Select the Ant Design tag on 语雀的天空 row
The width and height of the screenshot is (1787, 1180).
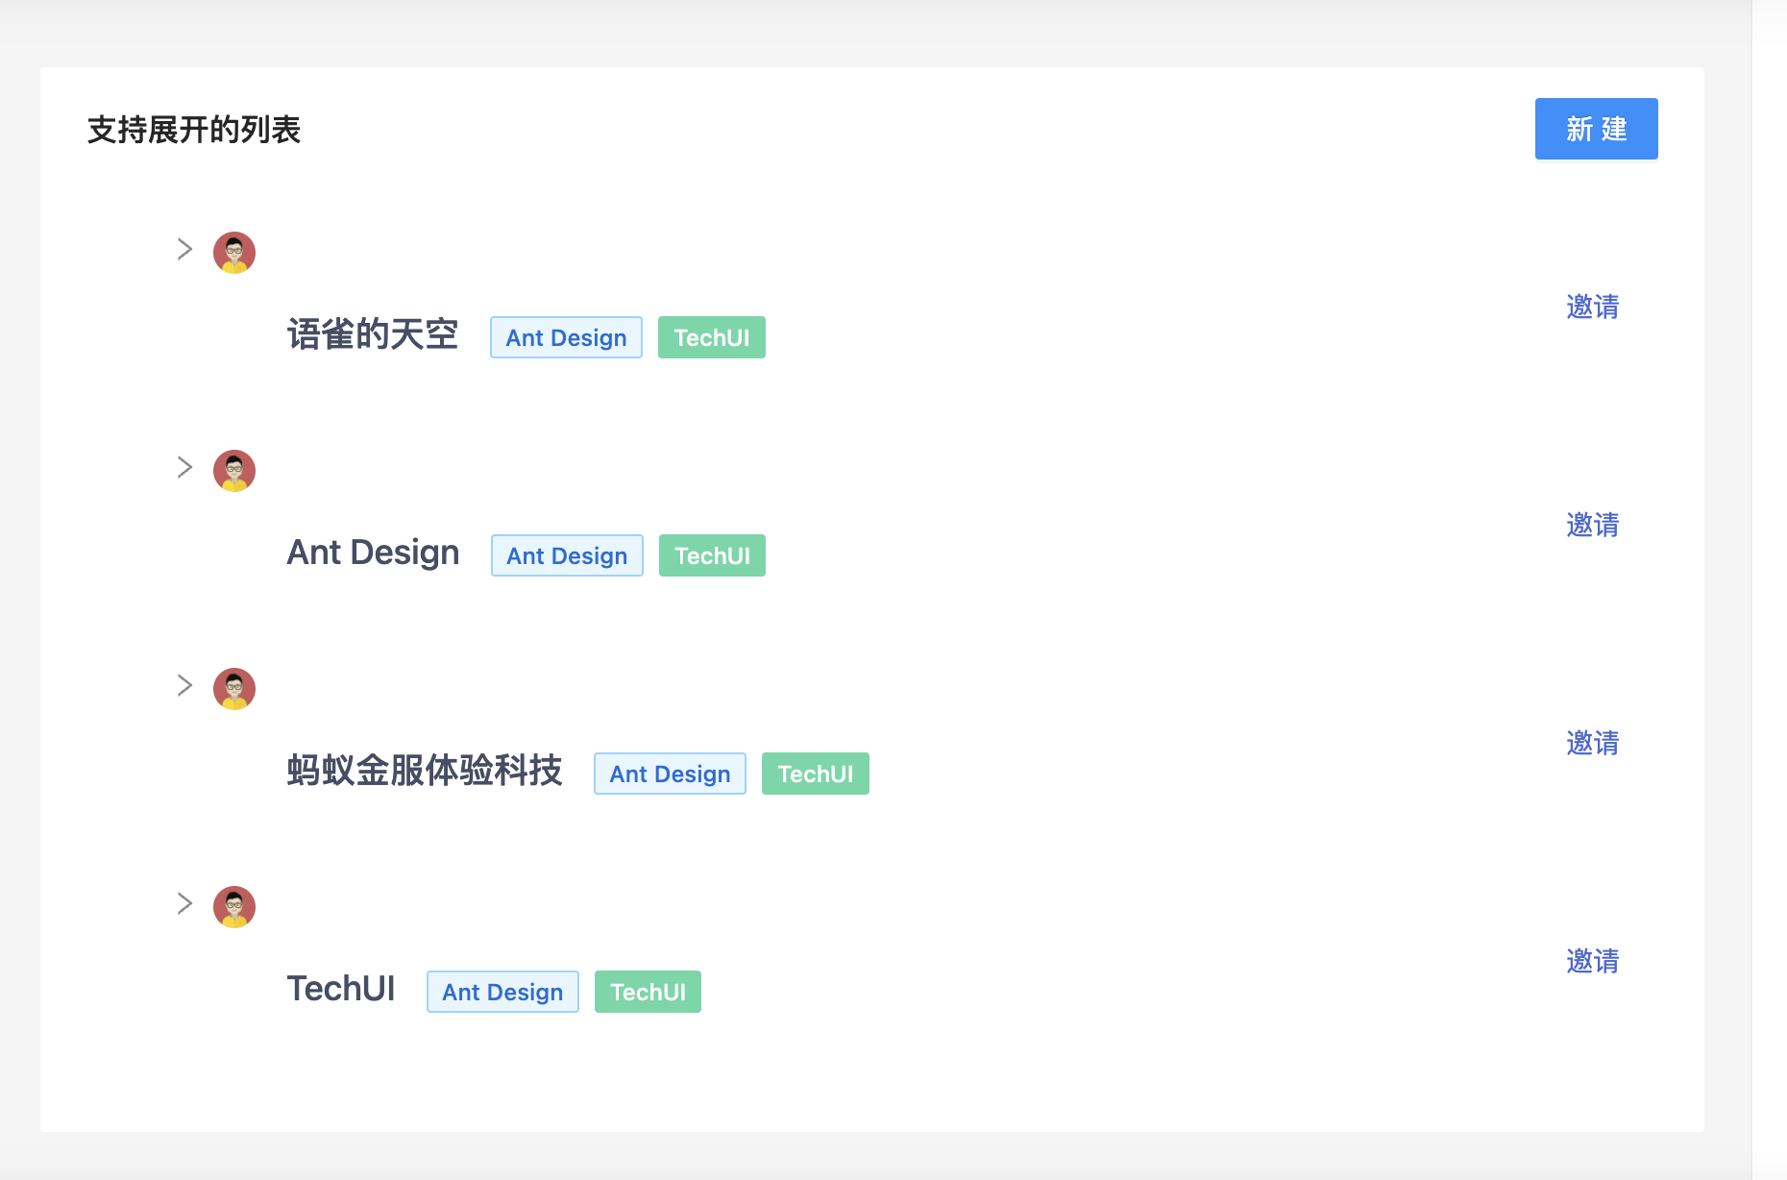[x=566, y=337]
